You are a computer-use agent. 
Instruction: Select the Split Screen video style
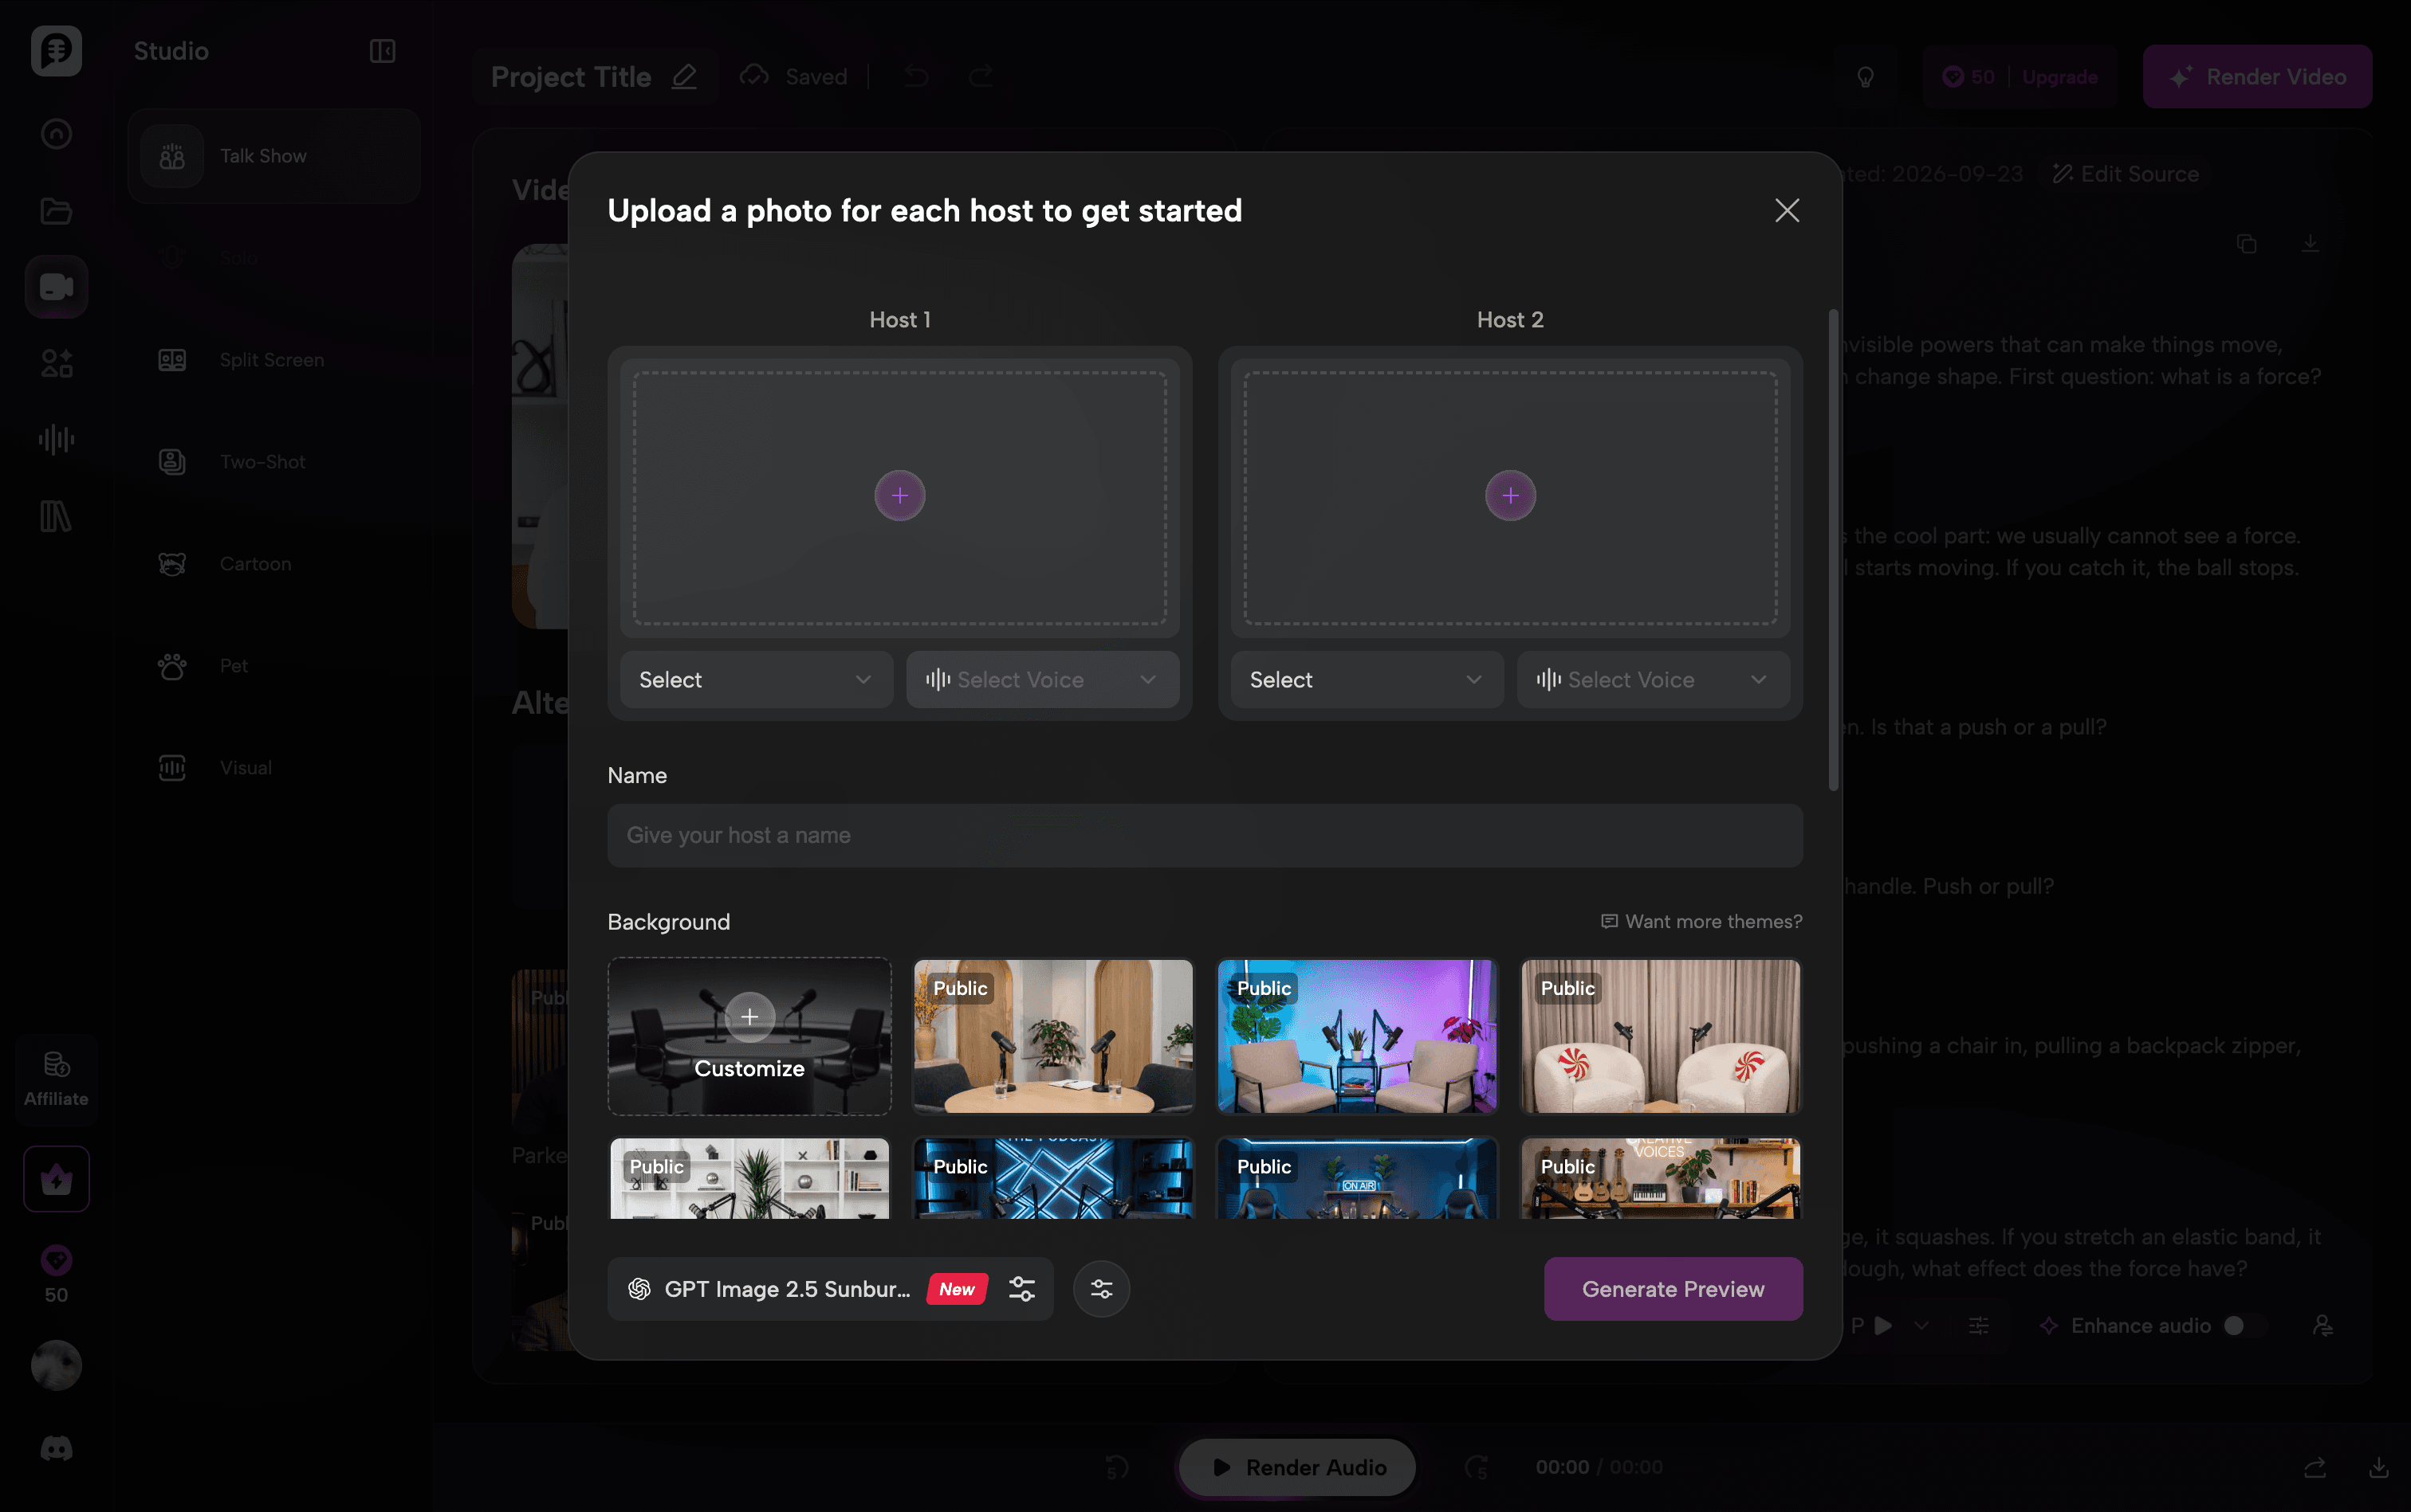click(273, 360)
